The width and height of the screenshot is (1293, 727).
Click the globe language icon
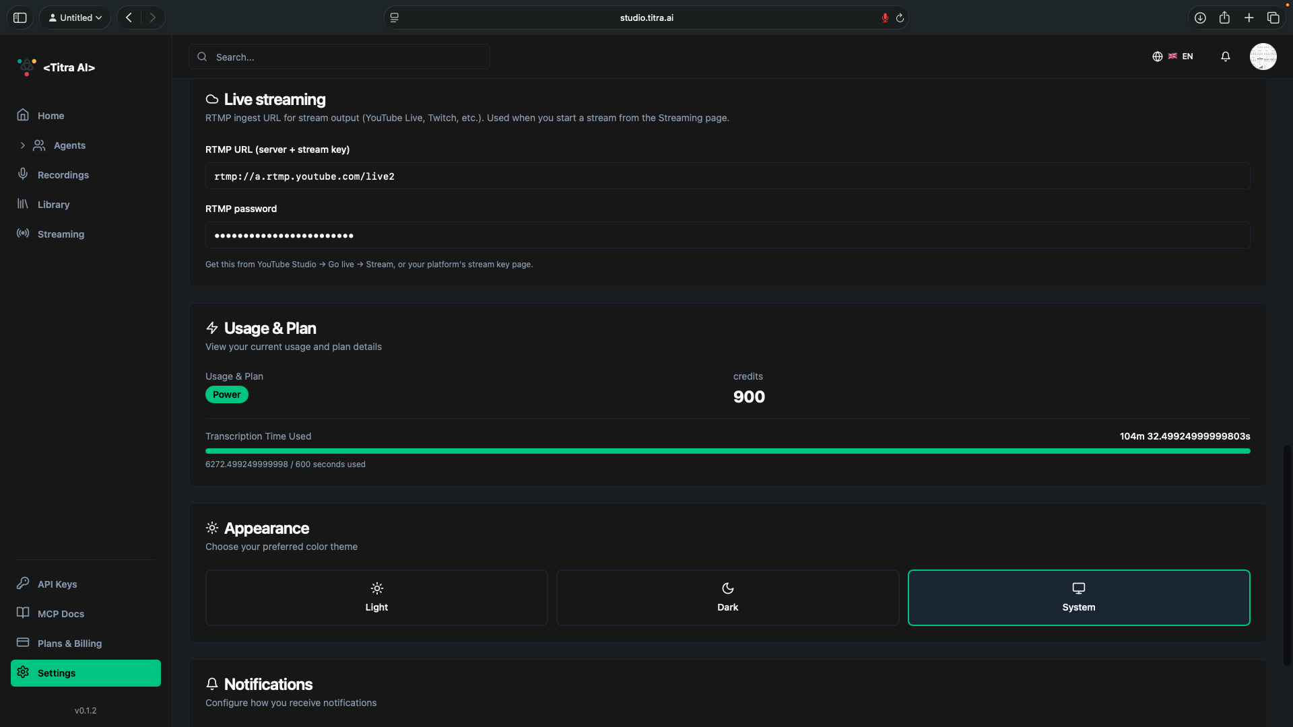pos(1157,57)
